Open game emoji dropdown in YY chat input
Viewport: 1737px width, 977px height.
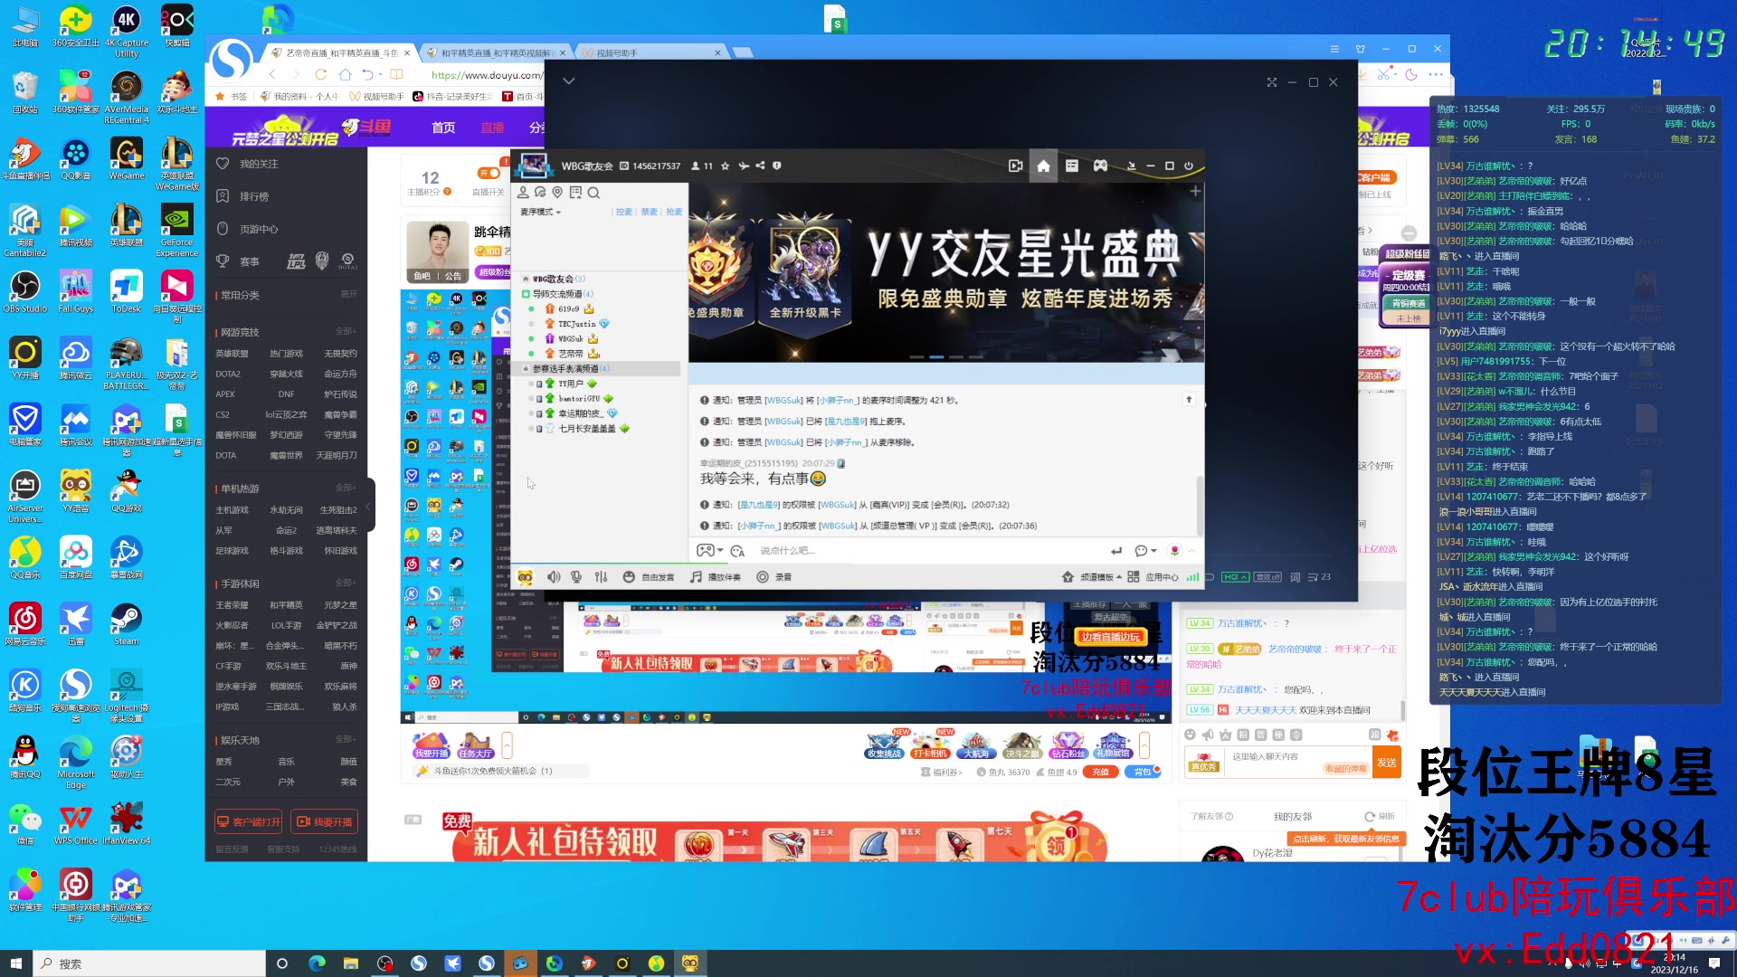coord(709,551)
